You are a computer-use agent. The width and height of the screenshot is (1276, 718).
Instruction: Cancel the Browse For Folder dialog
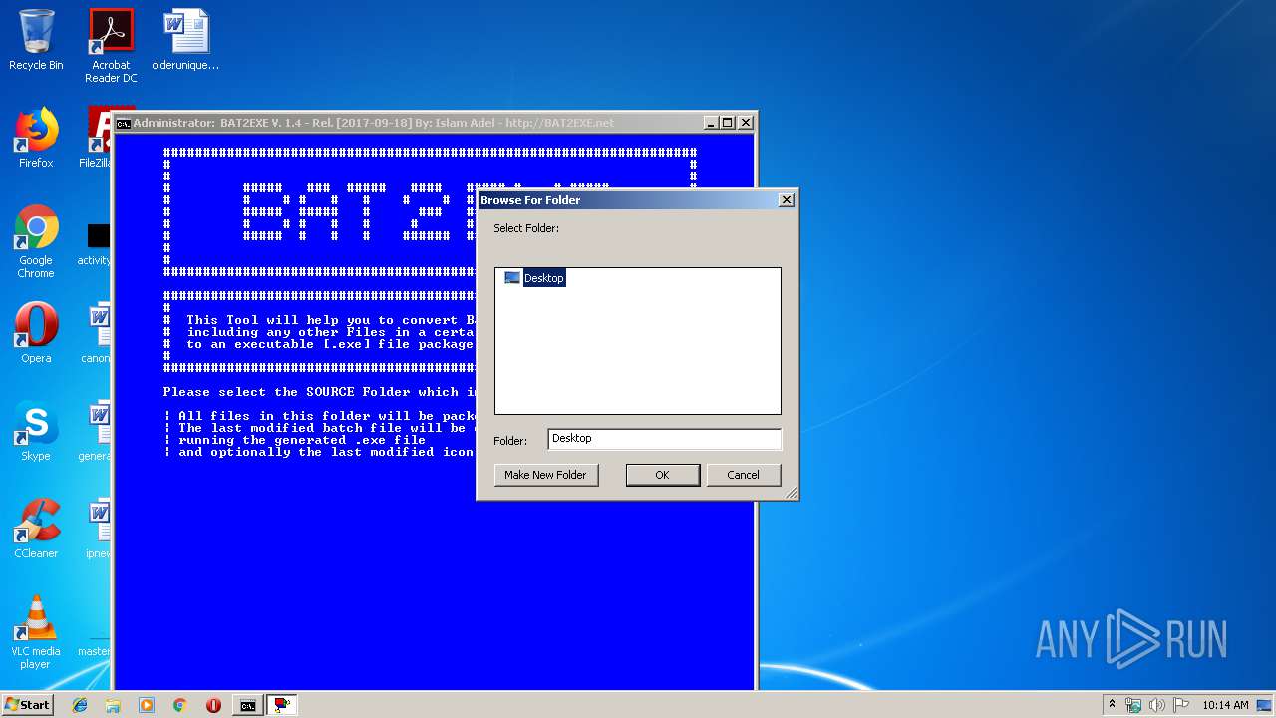click(743, 475)
